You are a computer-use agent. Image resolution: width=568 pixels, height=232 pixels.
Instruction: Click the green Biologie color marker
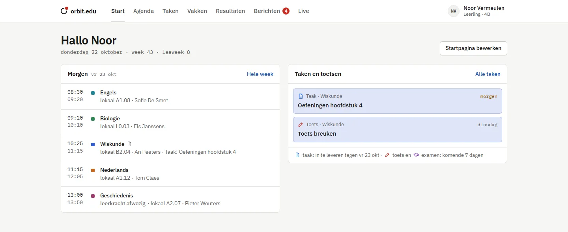(93, 119)
